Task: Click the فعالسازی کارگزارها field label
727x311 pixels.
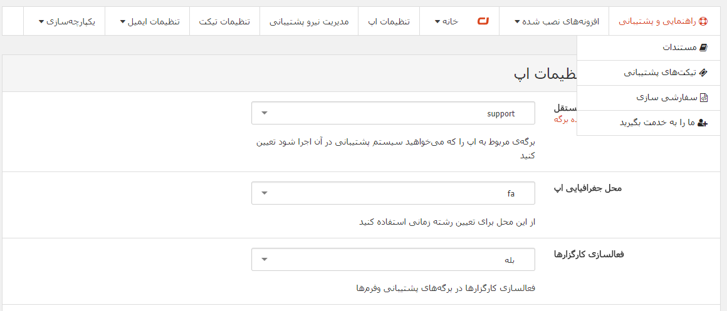Action: [x=588, y=254]
